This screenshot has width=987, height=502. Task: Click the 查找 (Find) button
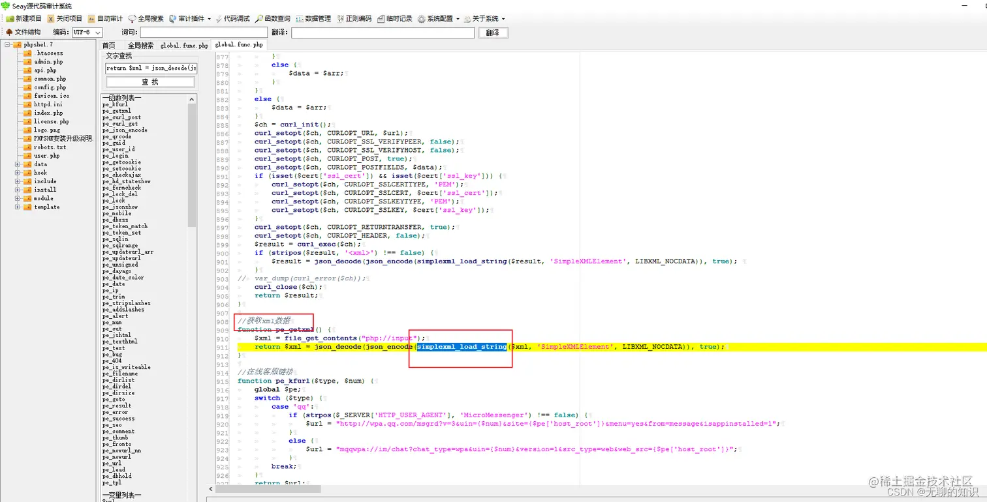[x=150, y=82]
